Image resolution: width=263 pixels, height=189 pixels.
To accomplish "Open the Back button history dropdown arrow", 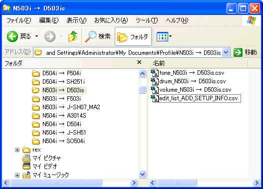I will point(36,36).
